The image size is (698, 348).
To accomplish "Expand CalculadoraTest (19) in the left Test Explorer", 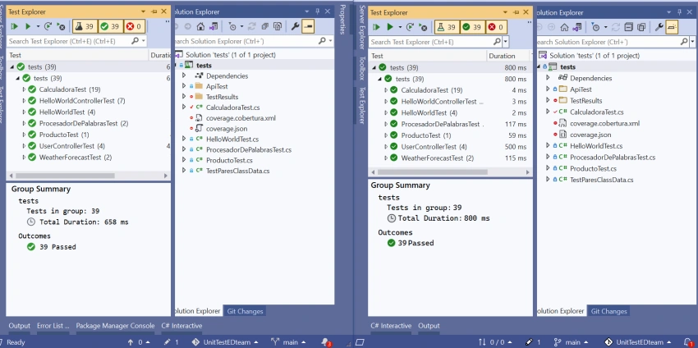I will (24, 89).
